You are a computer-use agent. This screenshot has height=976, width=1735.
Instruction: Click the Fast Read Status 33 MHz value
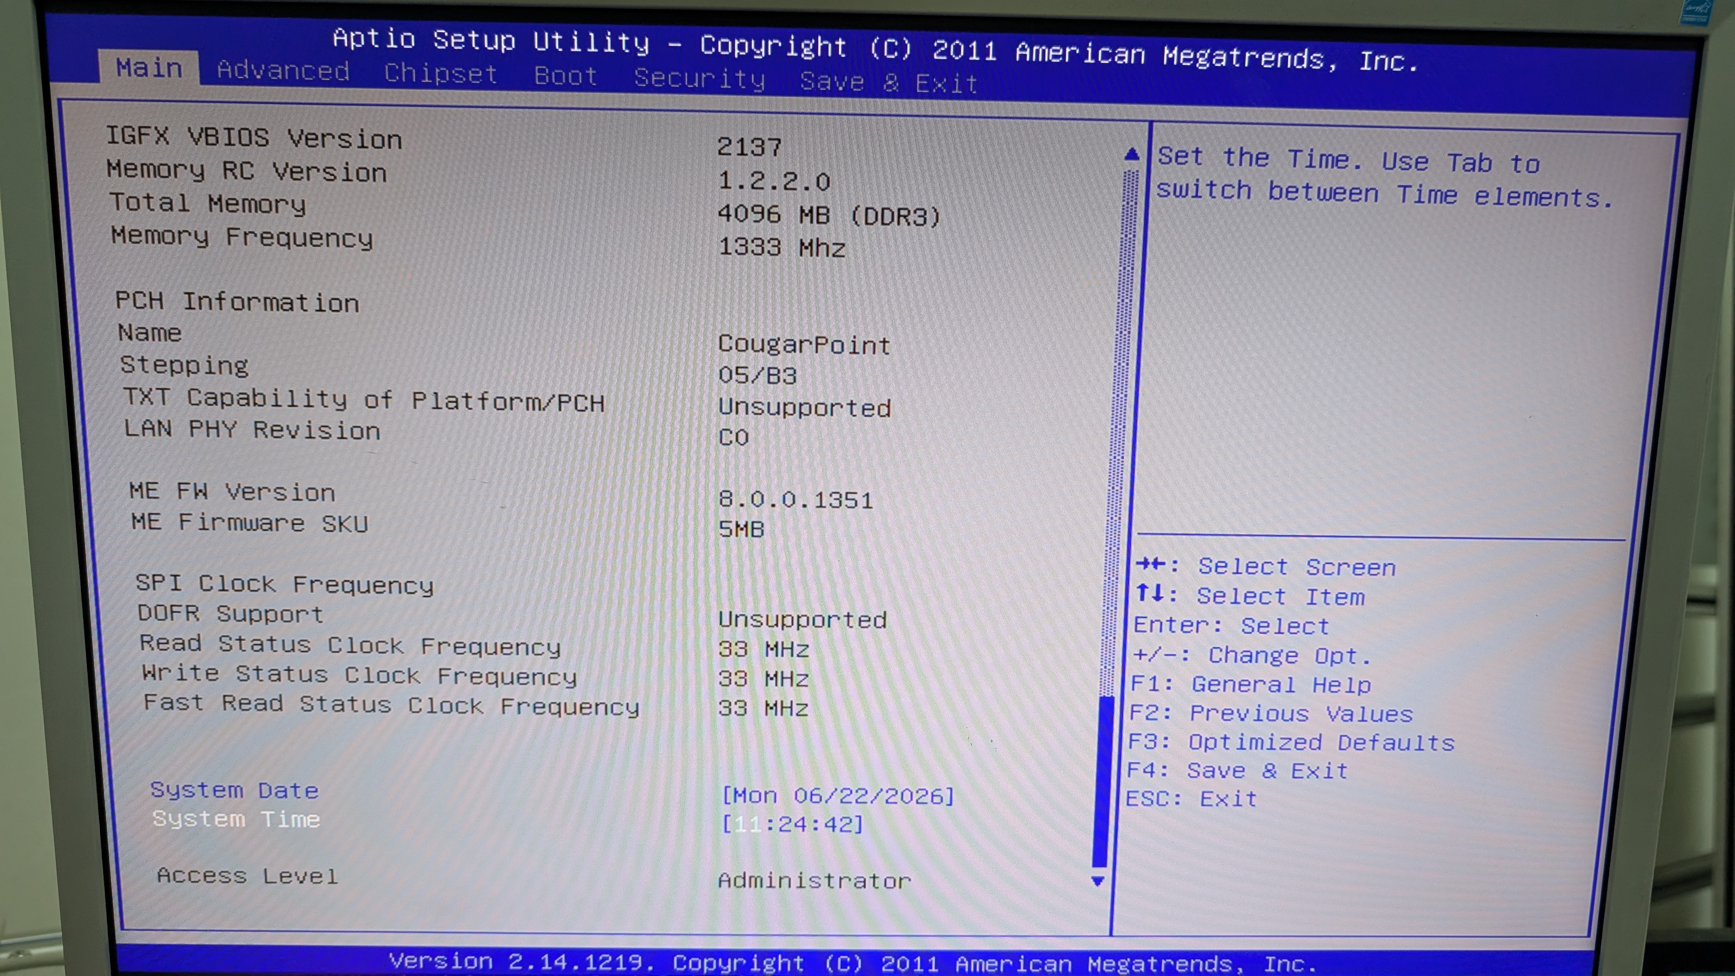(764, 708)
